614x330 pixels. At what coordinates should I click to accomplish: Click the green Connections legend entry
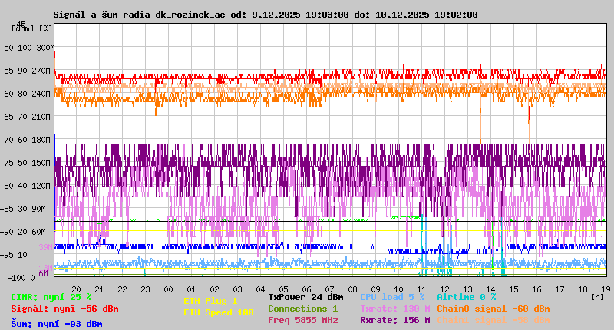coord(302,309)
